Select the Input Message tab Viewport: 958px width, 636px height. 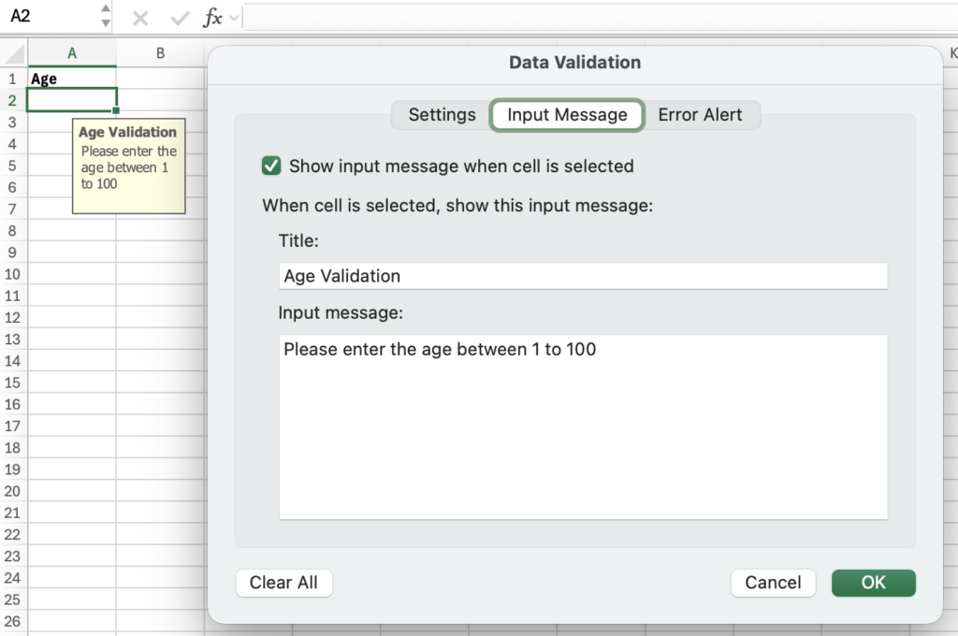pos(567,115)
